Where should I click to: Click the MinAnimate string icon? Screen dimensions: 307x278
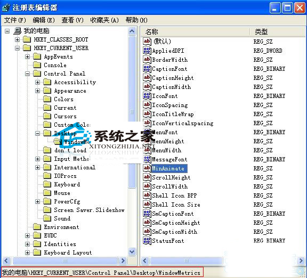pyautogui.click(x=147, y=168)
